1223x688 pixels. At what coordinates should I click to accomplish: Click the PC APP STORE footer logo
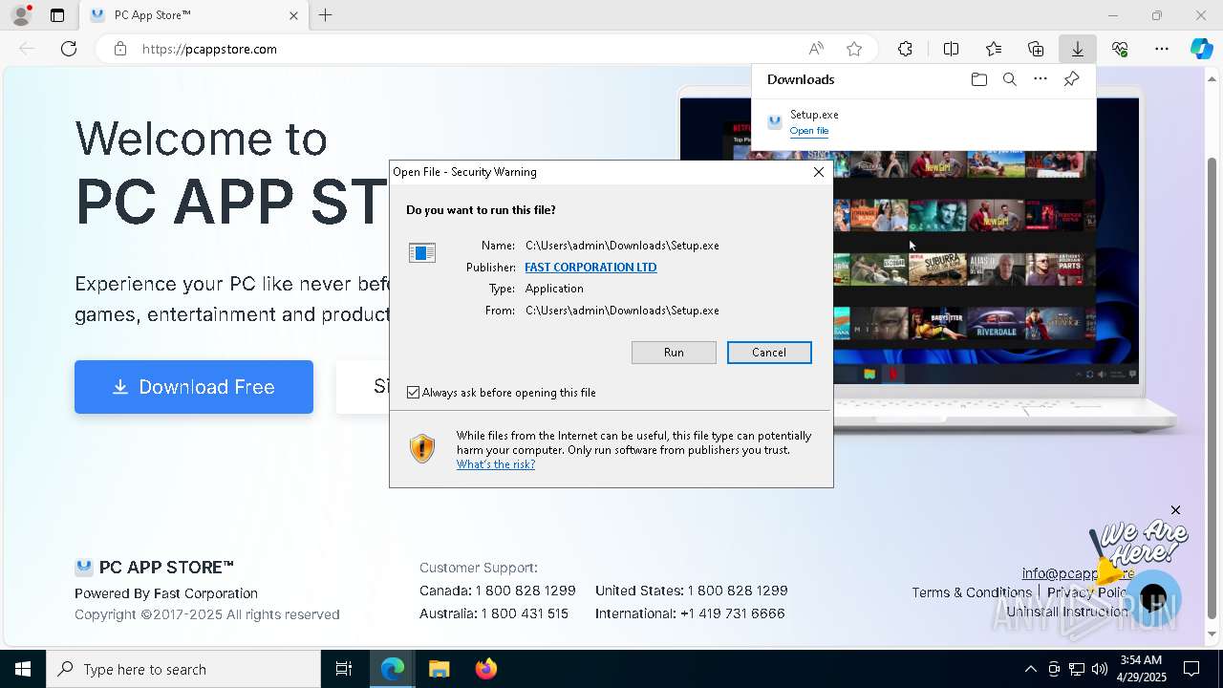[x=155, y=568]
